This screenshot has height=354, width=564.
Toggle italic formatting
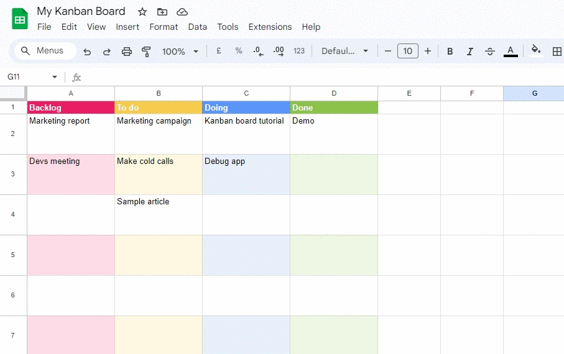(x=470, y=52)
